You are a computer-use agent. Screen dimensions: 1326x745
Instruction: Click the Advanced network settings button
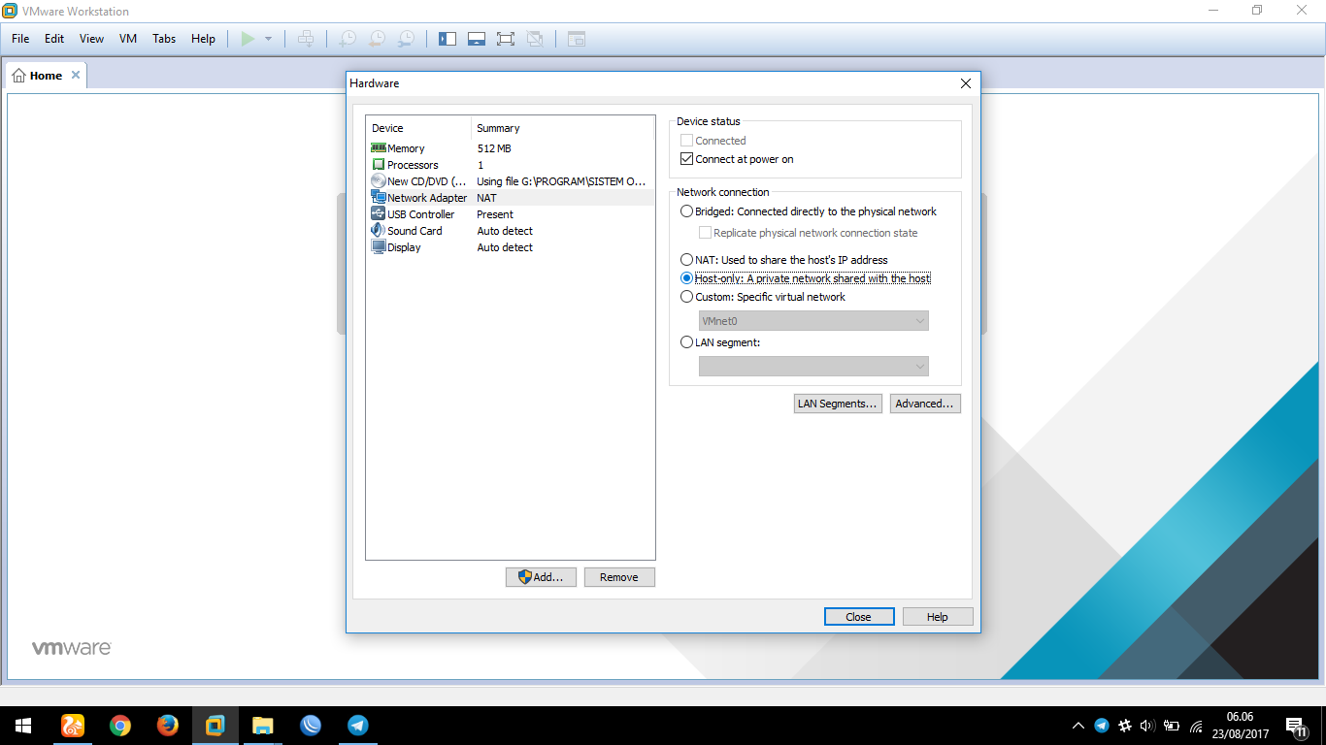pos(924,403)
